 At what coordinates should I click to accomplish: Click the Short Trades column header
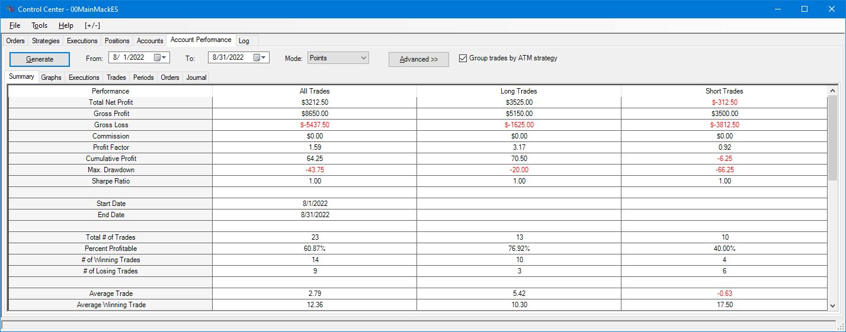click(x=724, y=91)
